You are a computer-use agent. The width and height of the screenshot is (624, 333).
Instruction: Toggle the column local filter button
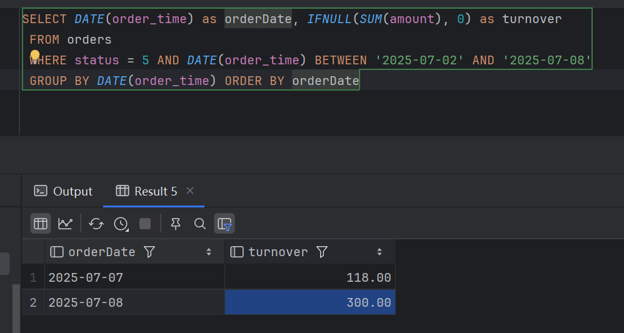tap(224, 224)
